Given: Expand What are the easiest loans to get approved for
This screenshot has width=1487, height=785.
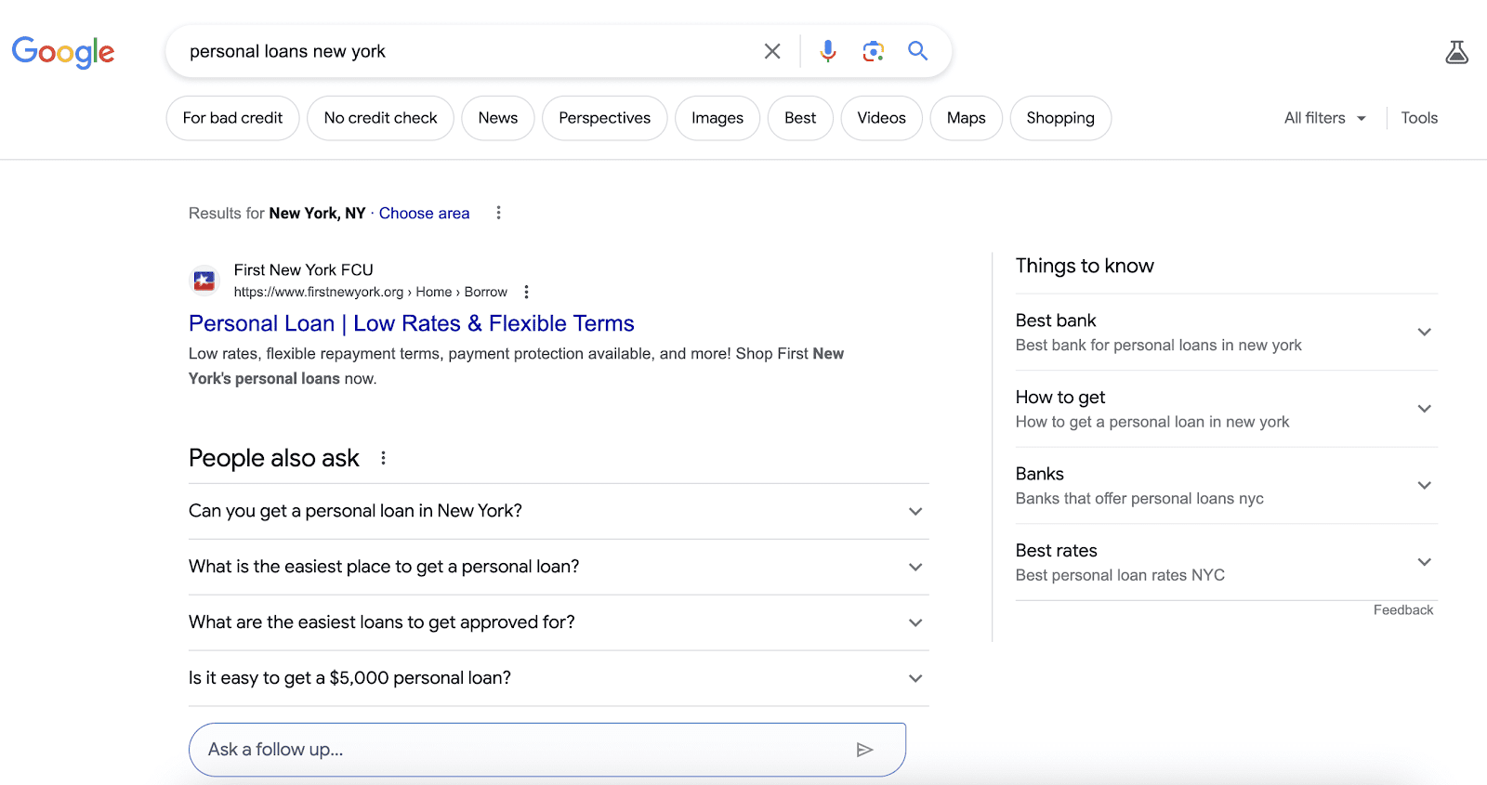Looking at the screenshot, I should point(559,622).
